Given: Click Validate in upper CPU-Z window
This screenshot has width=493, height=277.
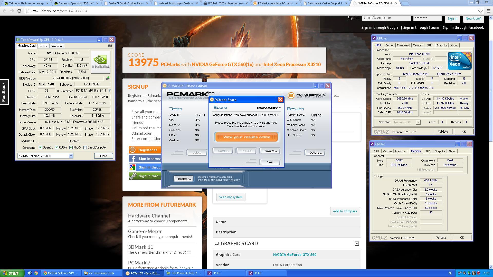Looking at the screenshot, I should point(443,132).
